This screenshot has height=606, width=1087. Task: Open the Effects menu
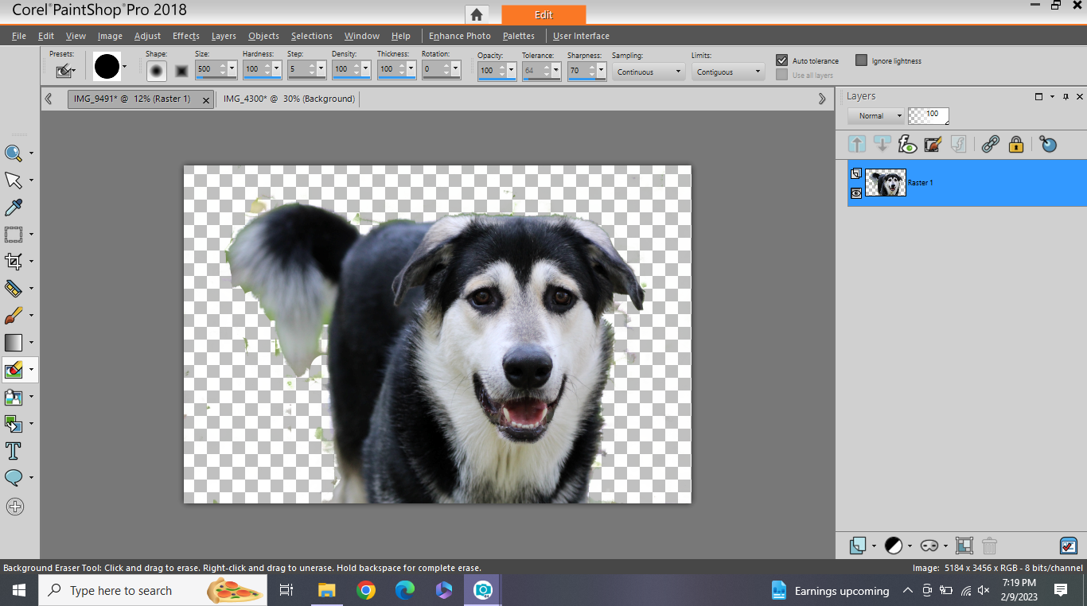[185, 36]
